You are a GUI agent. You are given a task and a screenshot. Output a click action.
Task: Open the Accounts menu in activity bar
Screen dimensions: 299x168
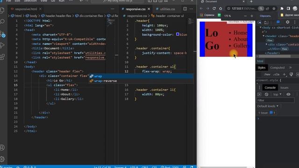pos(2,147)
